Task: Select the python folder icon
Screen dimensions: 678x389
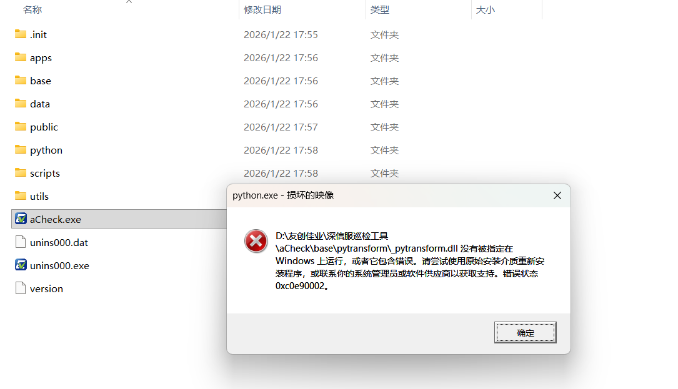Action: [x=21, y=150]
